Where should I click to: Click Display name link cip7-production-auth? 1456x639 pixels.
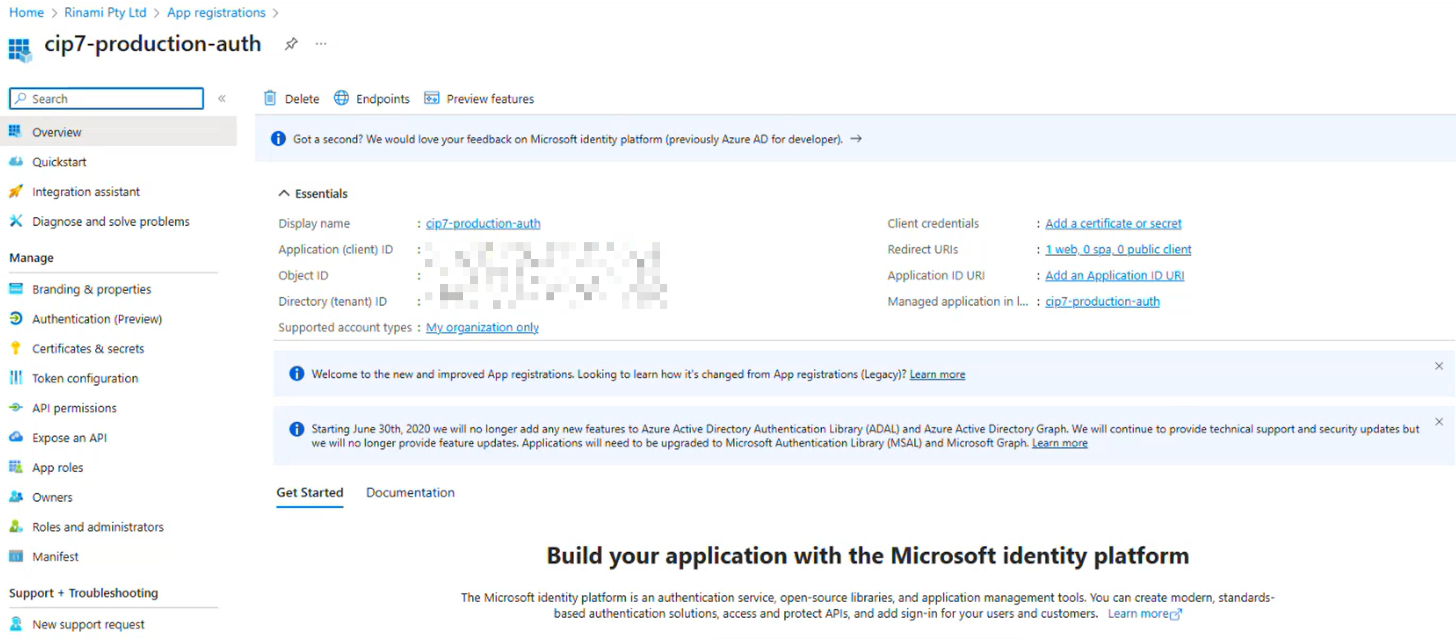click(482, 223)
